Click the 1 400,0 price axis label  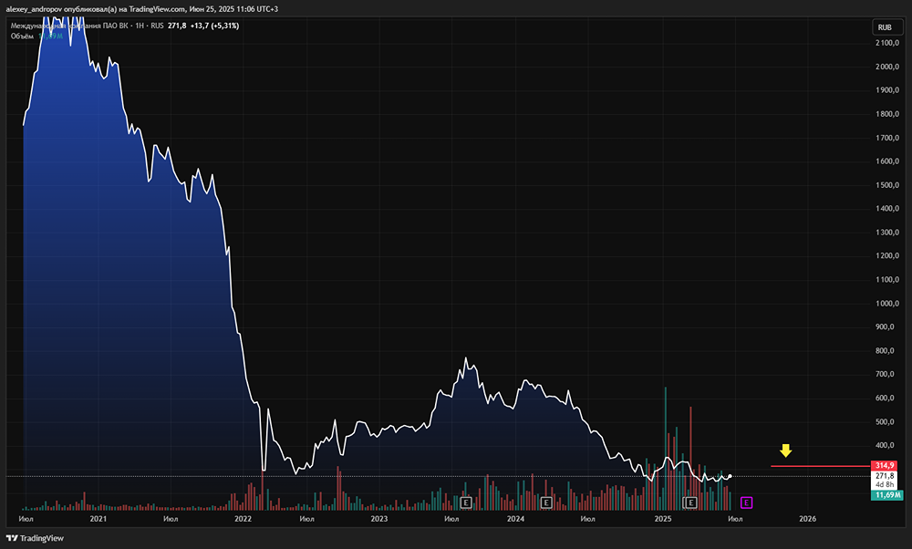tap(887, 208)
